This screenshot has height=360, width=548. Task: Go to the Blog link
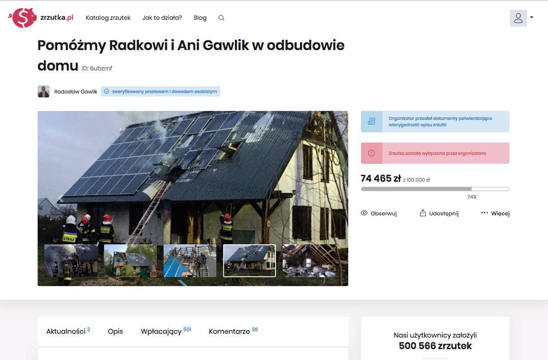click(x=200, y=18)
